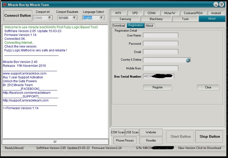Click the 'Connected OK.' log line

point(15,39)
